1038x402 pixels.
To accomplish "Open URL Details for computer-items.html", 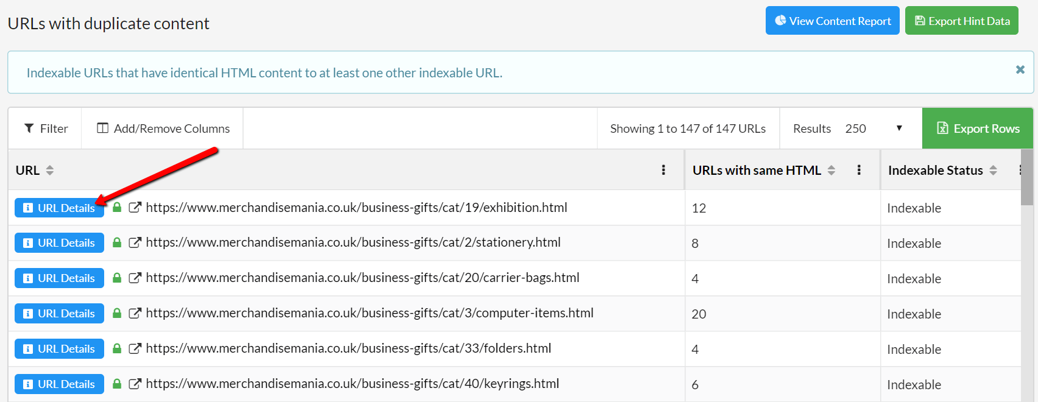I will click(x=59, y=314).
